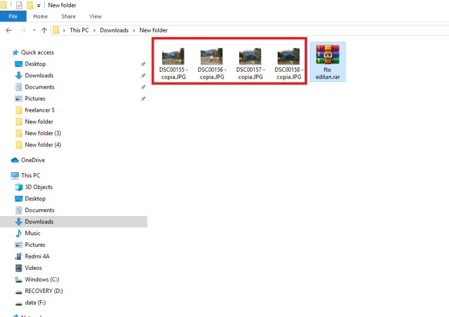Open the data (F:) drive
The width and height of the screenshot is (449, 317).
click(x=35, y=302)
